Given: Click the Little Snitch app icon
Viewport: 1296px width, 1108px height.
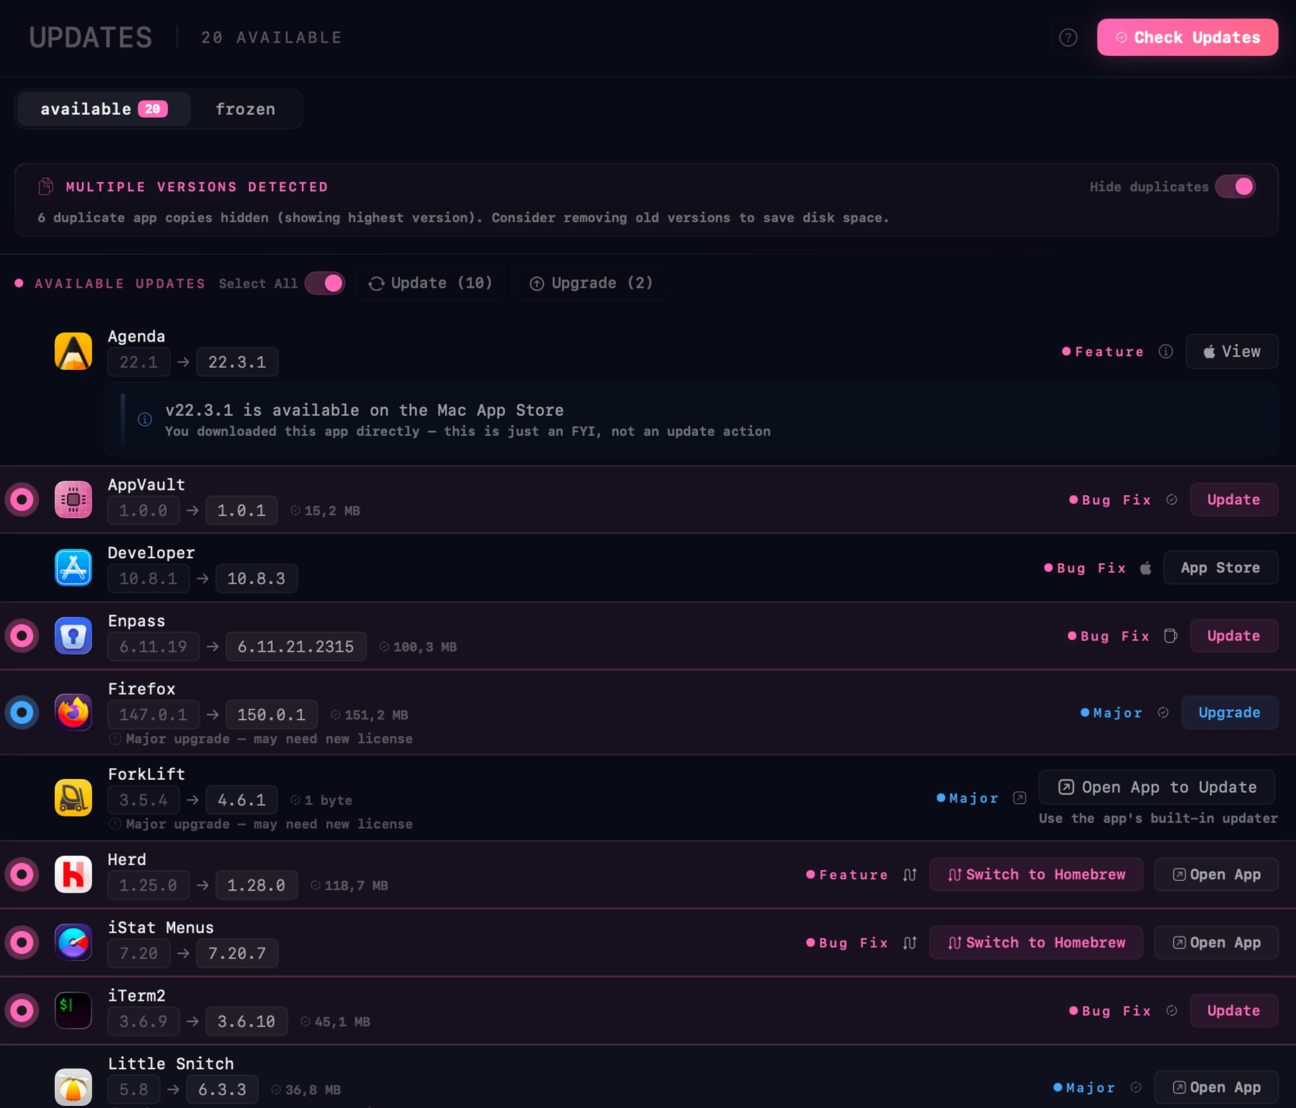Looking at the screenshot, I should click(x=73, y=1087).
